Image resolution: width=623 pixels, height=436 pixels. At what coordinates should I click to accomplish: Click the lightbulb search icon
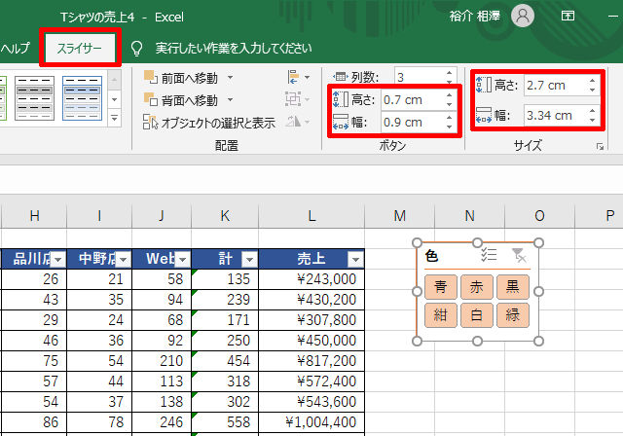(136, 49)
